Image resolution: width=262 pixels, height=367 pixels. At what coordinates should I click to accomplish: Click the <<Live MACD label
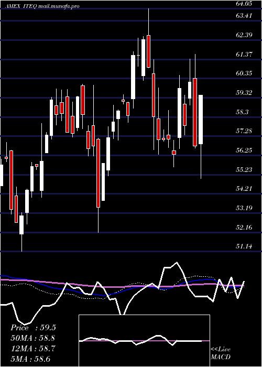click(x=221, y=353)
